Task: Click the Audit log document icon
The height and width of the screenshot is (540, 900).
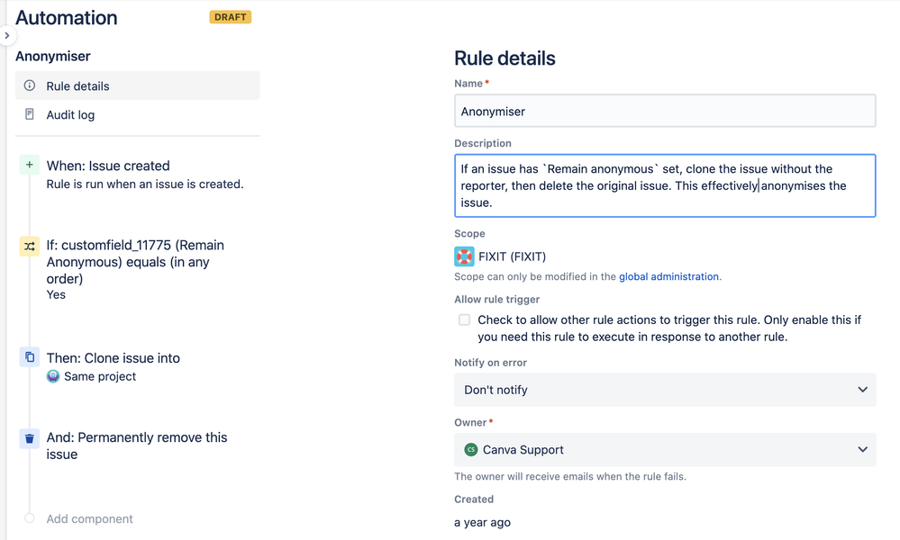Action: 30,114
